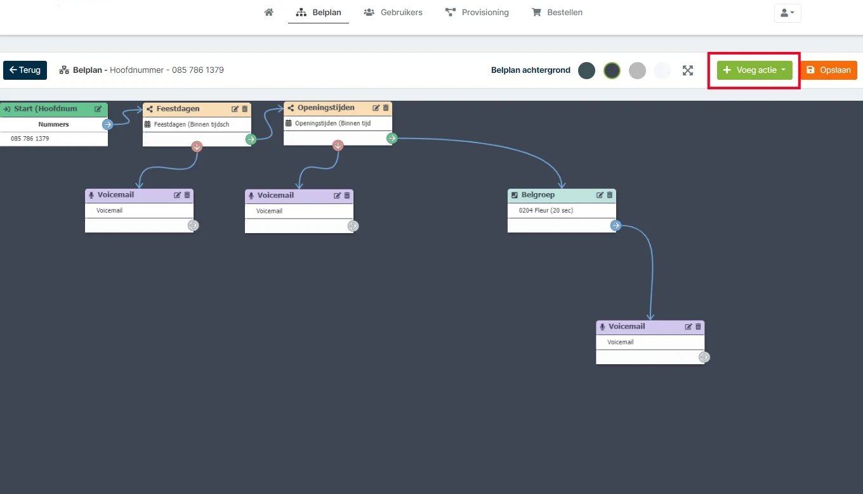Click the blue output port on Start node

pos(108,125)
